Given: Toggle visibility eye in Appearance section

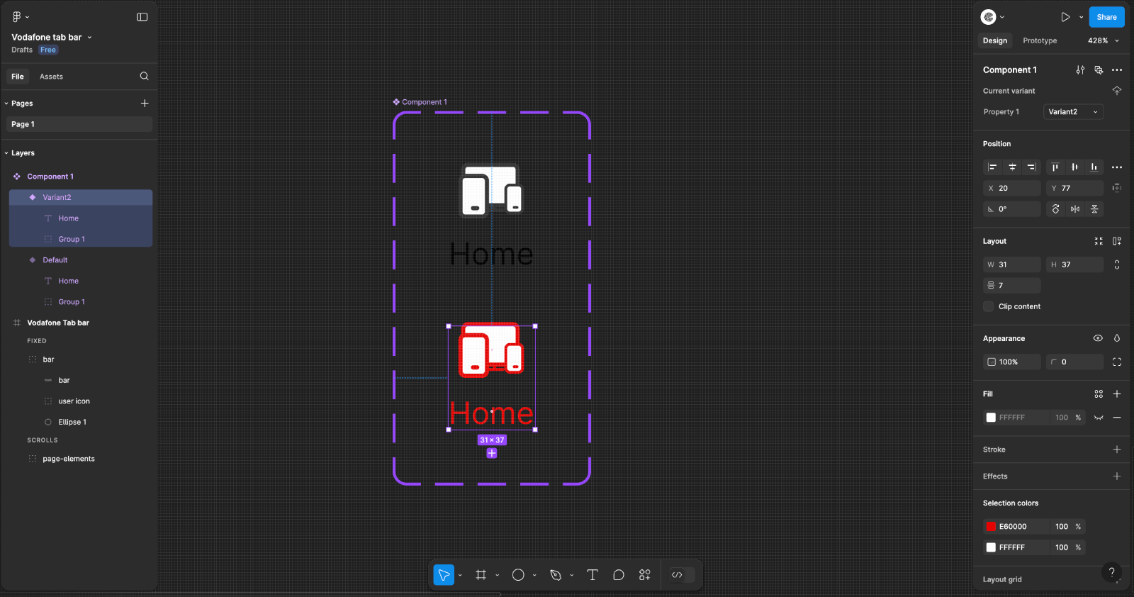Looking at the screenshot, I should [x=1098, y=338].
